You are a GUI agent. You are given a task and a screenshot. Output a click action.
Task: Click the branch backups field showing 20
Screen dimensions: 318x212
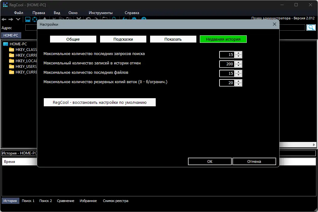(227, 83)
